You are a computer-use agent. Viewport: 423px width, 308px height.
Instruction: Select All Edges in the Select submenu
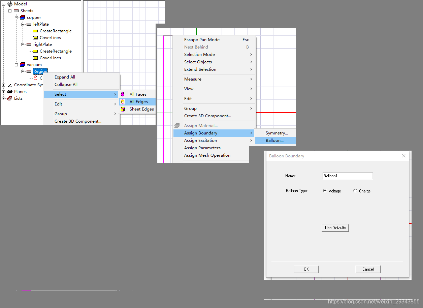pyautogui.click(x=137, y=102)
